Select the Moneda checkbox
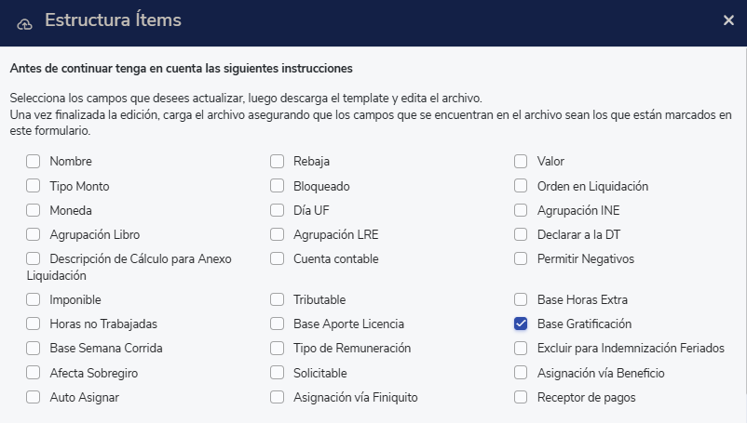The width and height of the screenshot is (747, 423). point(34,210)
